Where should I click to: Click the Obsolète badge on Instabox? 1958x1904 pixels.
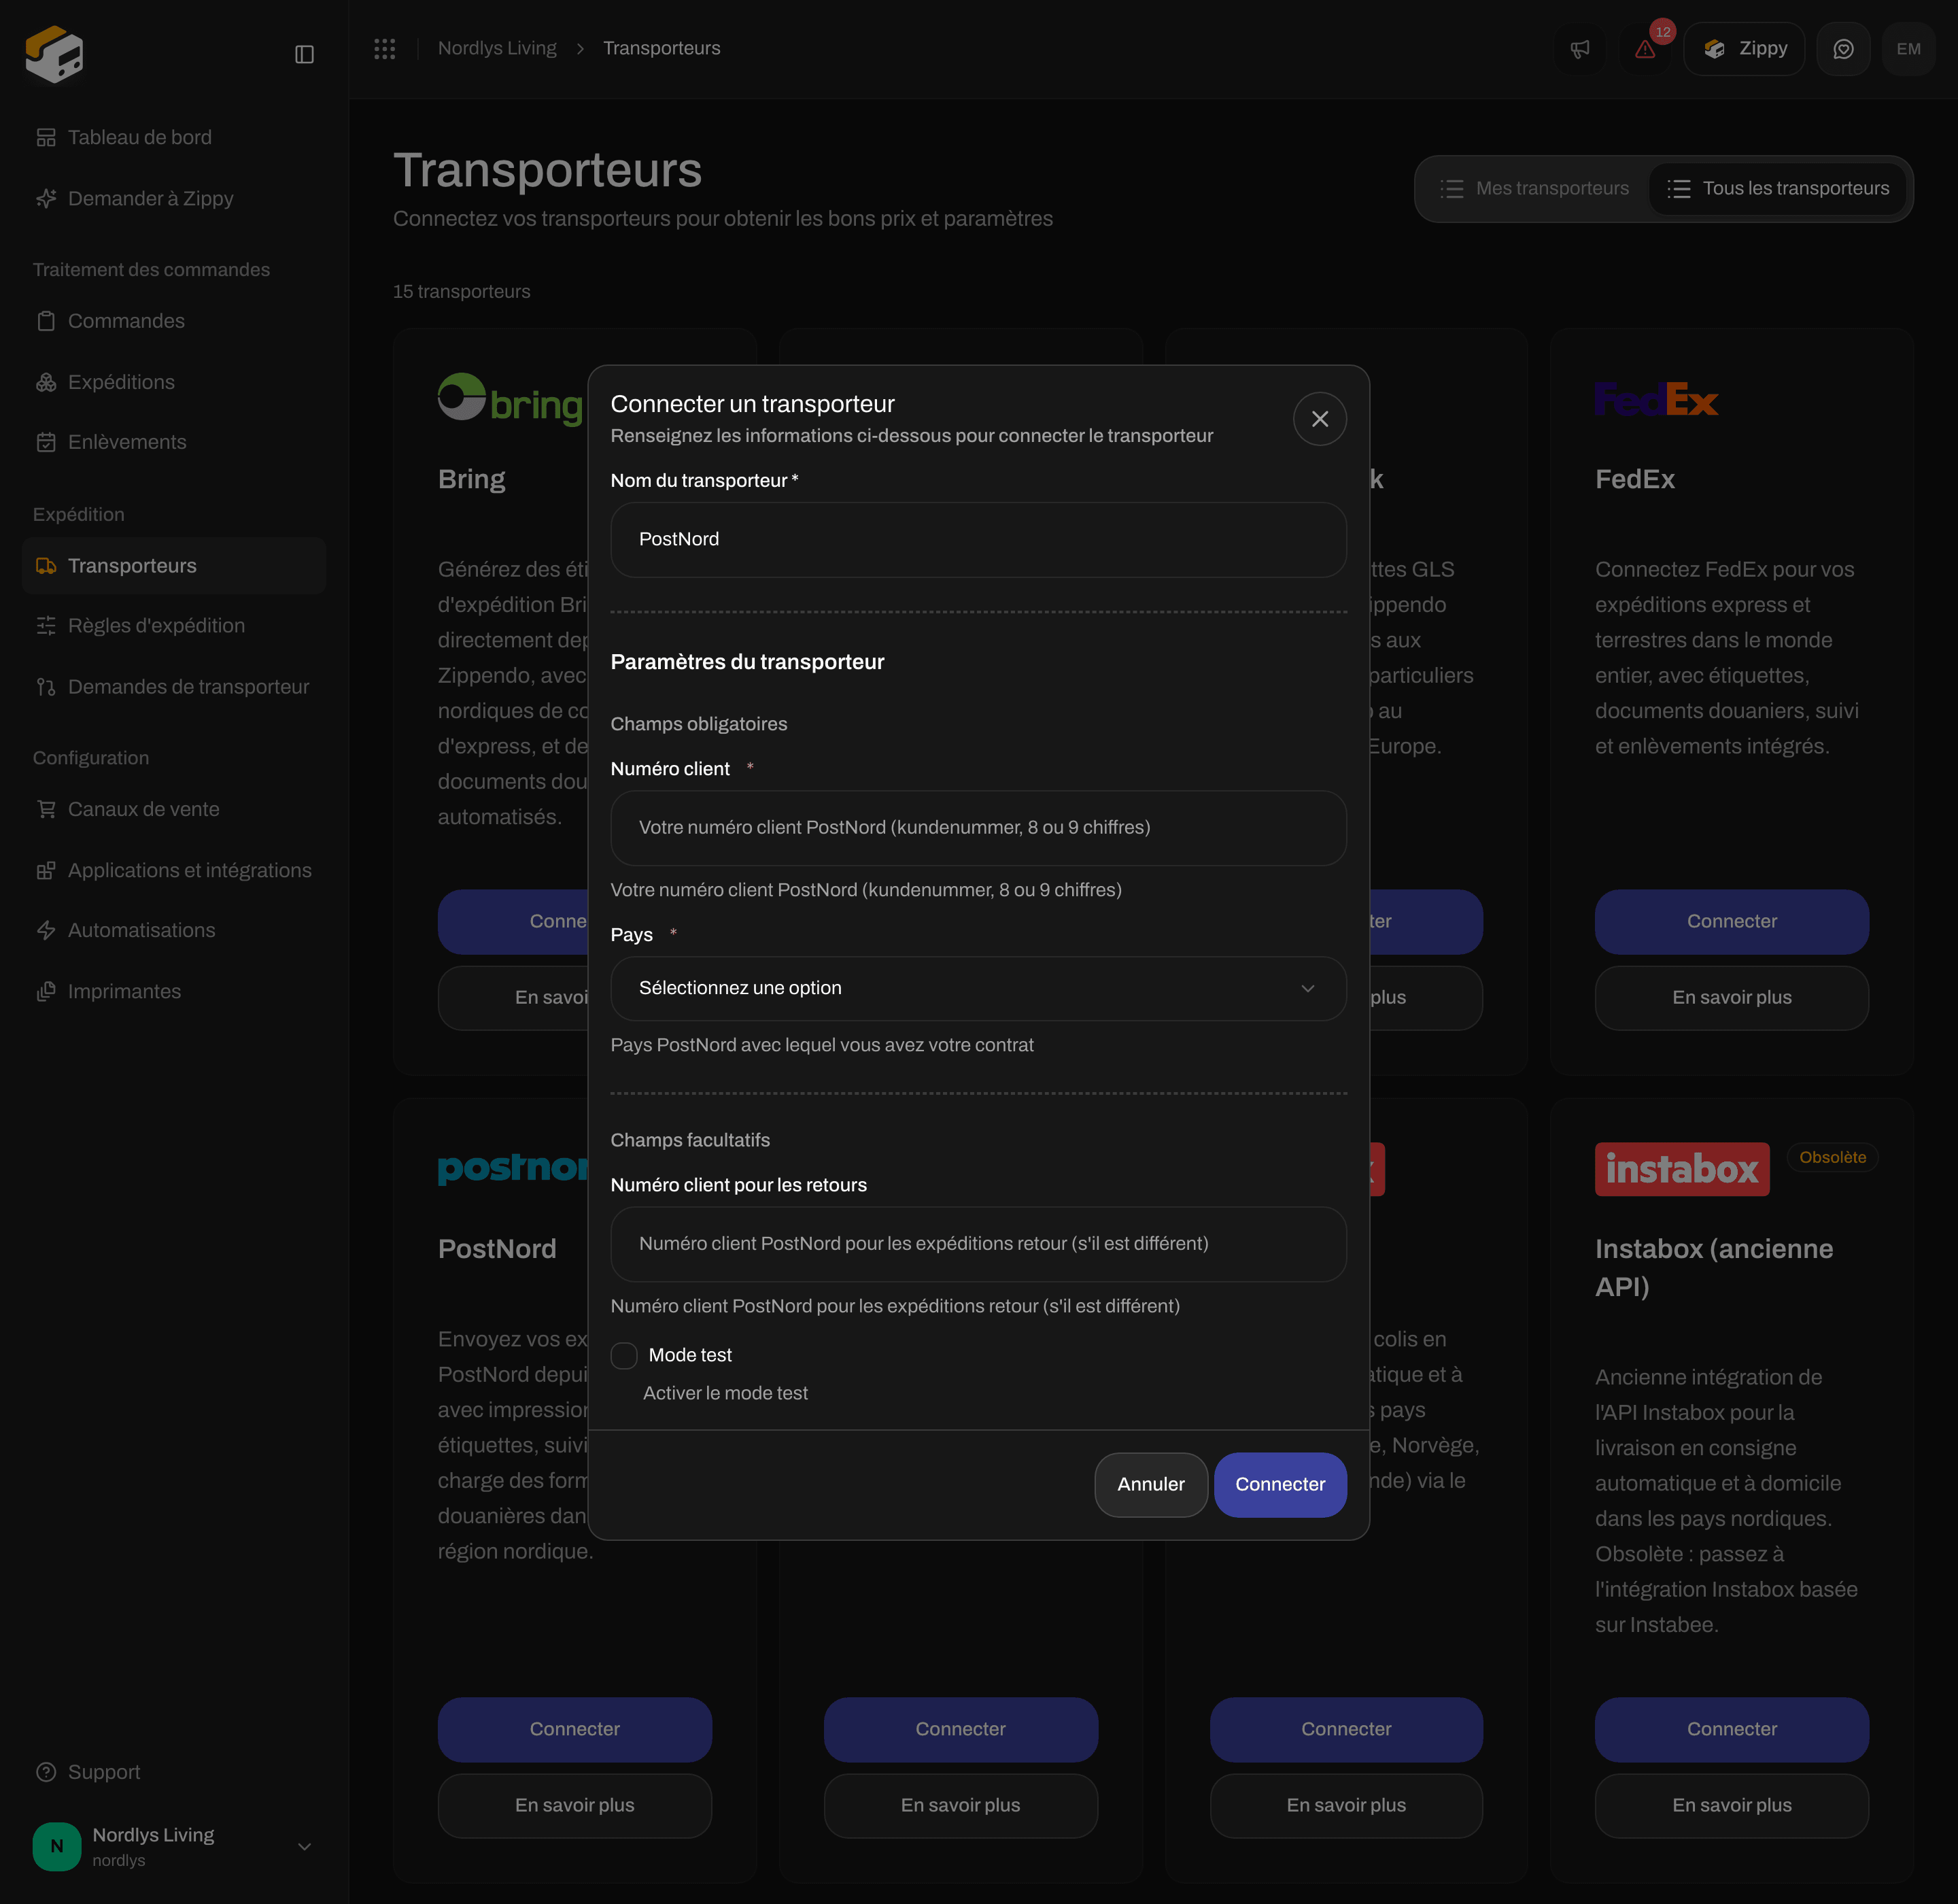[x=1832, y=1157]
